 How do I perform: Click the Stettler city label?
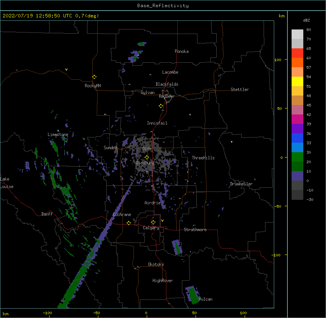pos(240,90)
